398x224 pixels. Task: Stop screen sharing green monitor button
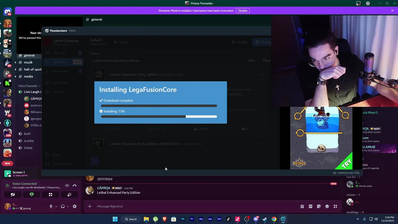click(32, 194)
